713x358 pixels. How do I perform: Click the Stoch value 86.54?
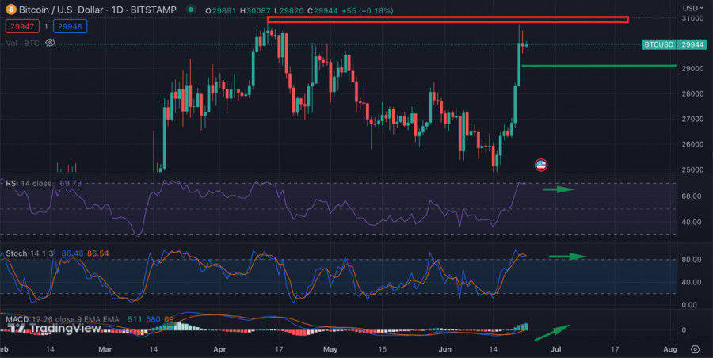(97, 253)
